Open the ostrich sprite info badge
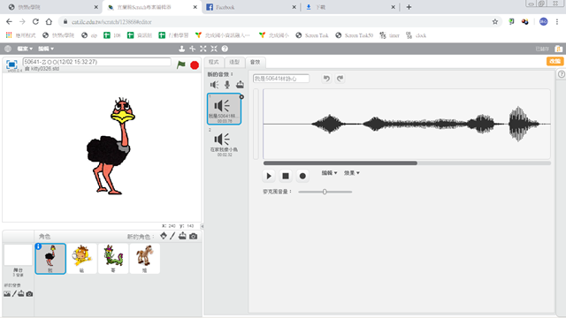The height and width of the screenshot is (318, 566). pyautogui.click(x=38, y=246)
